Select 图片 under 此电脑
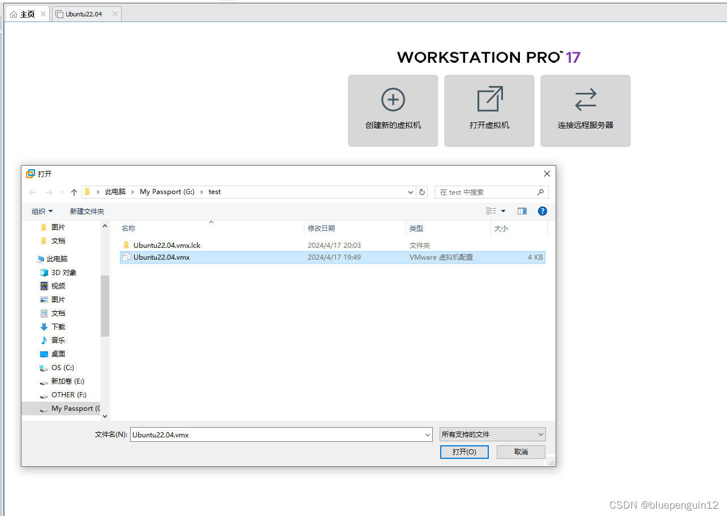Screen dimensions: 727x516 pyautogui.click(x=58, y=299)
